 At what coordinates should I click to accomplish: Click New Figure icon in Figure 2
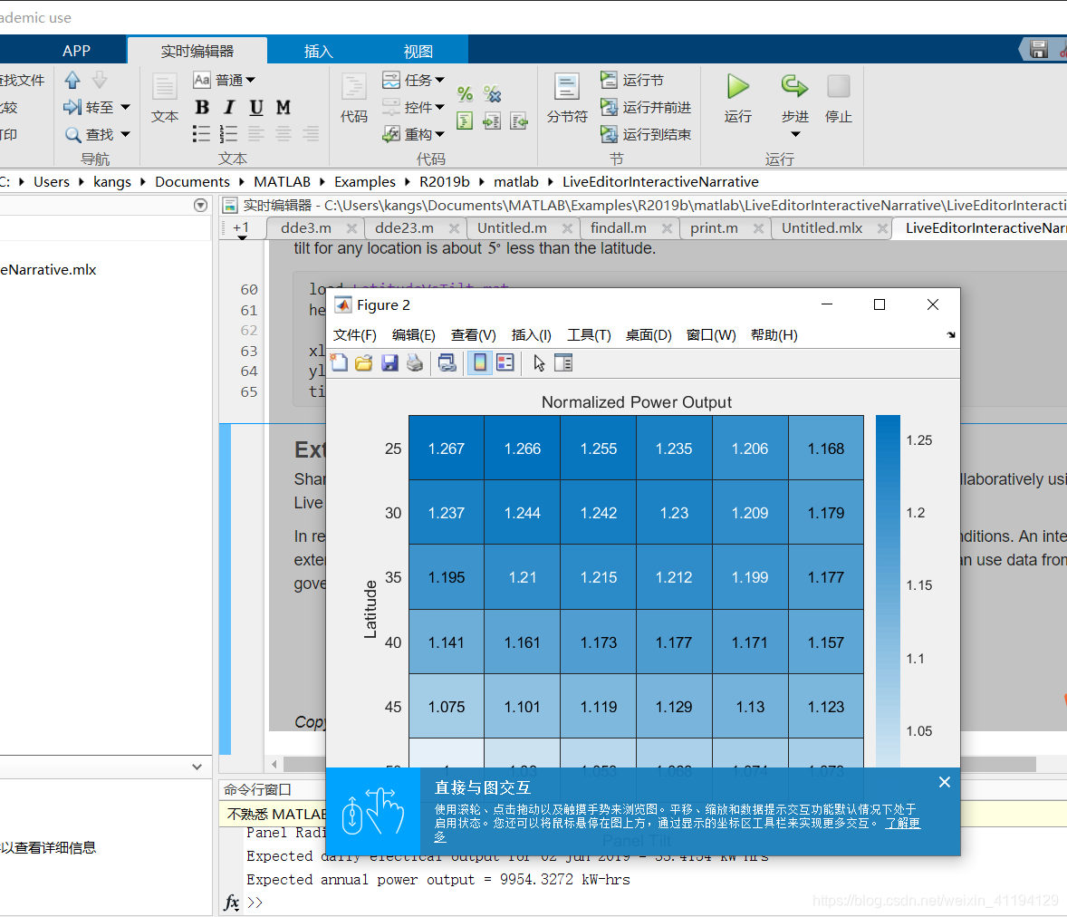coord(339,362)
